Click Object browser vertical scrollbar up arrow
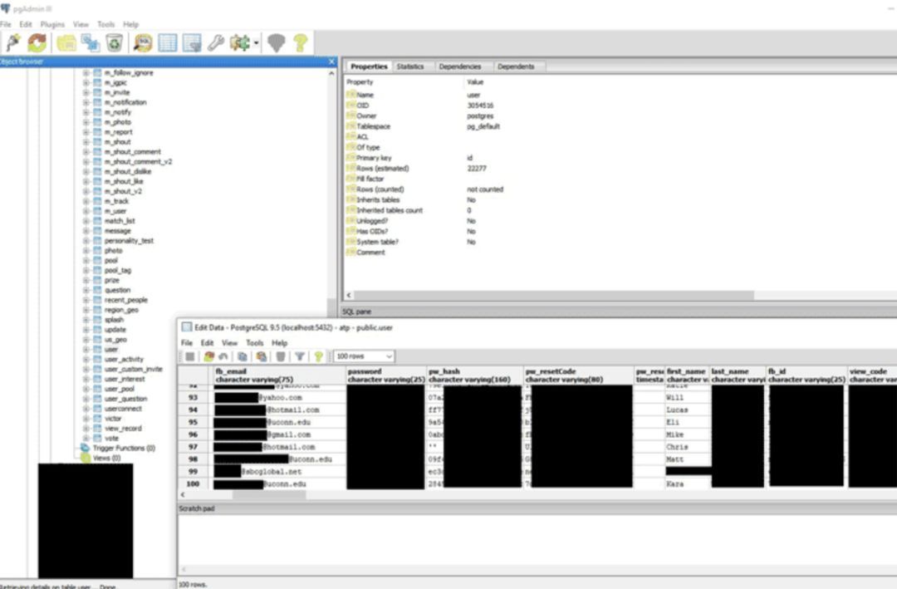This screenshot has width=897, height=589. (x=331, y=73)
